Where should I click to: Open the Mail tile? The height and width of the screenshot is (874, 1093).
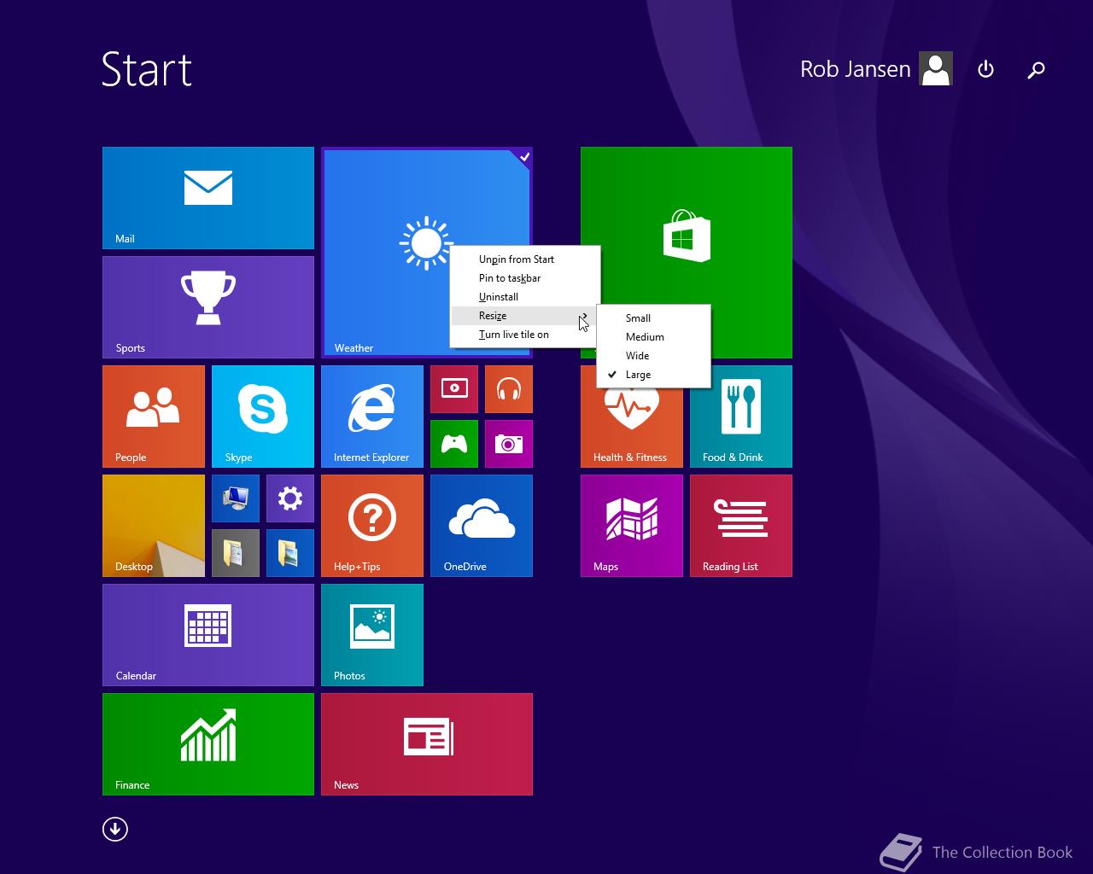pyautogui.click(x=208, y=198)
